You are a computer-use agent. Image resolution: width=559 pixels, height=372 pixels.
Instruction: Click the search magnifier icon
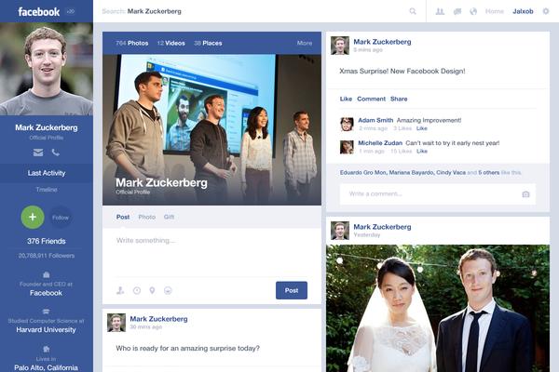413,11
